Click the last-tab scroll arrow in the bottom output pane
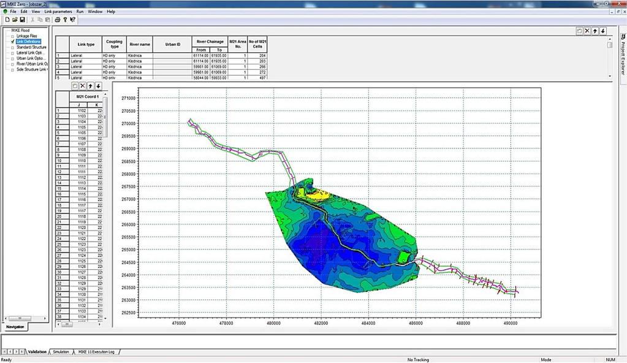 (x=21, y=352)
